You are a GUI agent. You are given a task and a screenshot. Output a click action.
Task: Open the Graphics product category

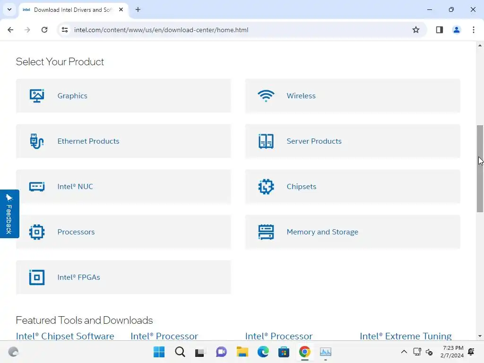click(x=123, y=95)
